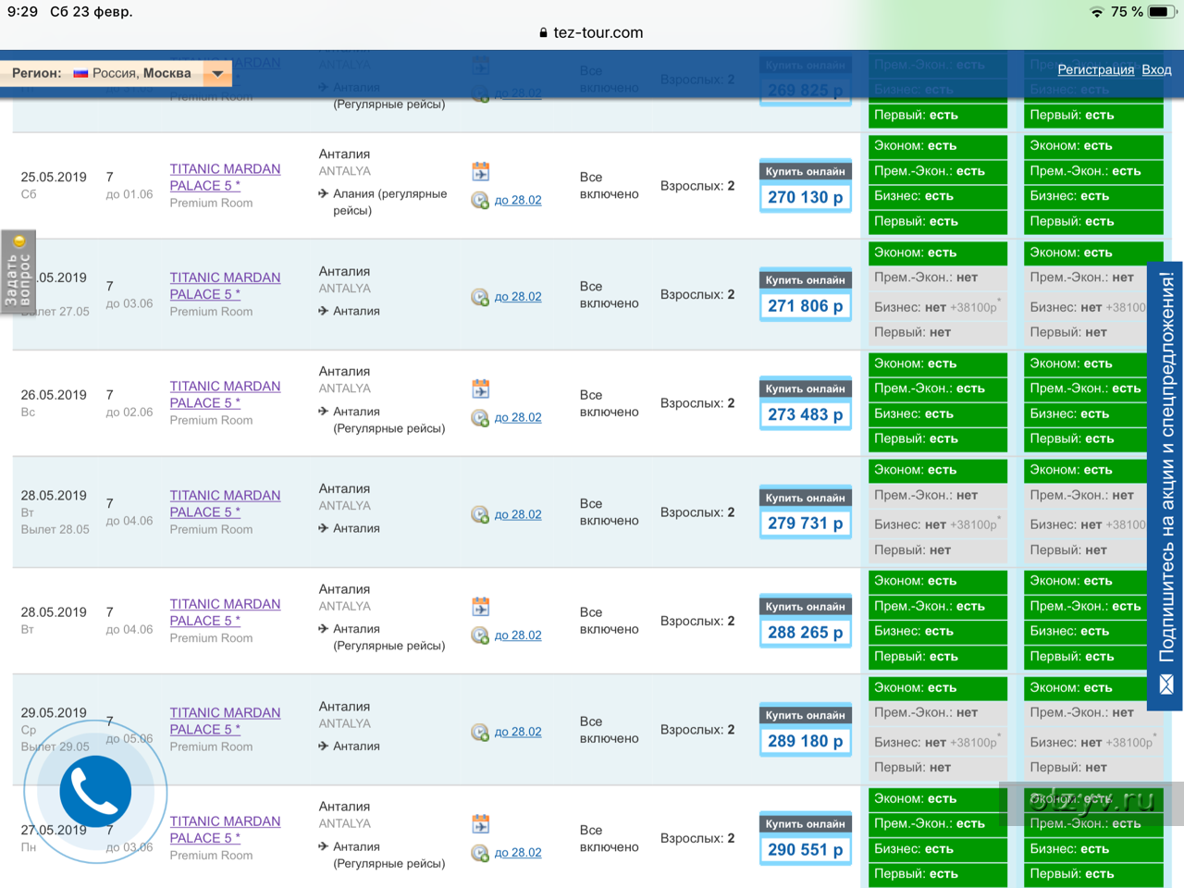
Task: Open Titanic Mardan Palace link for 25.05.2019
Action: (225, 178)
